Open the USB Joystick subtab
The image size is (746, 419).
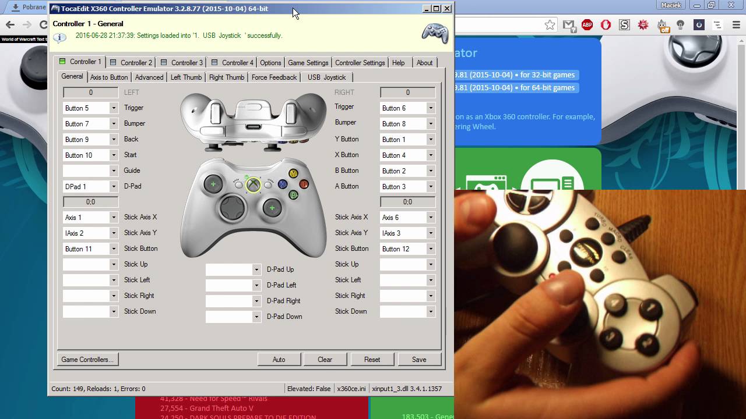(326, 77)
